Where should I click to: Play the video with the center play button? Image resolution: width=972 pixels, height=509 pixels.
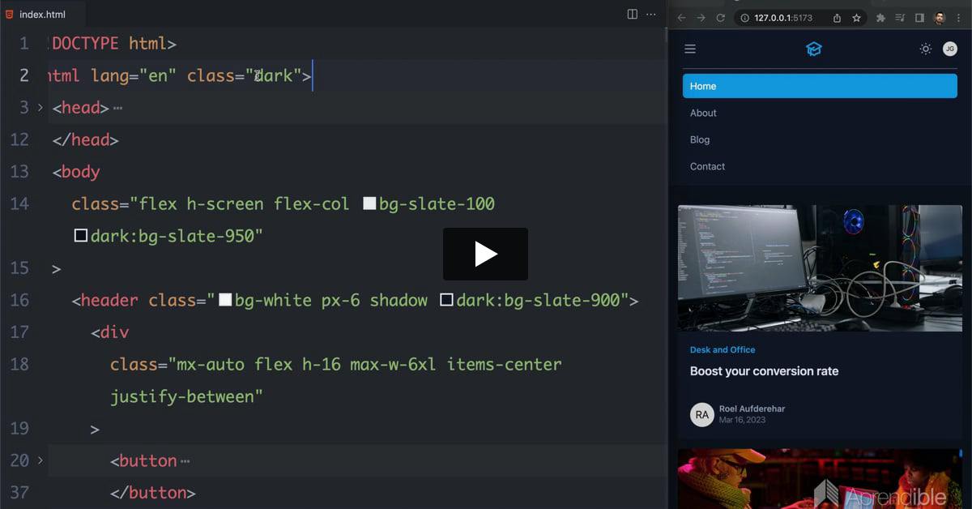(x=485, y=254)
